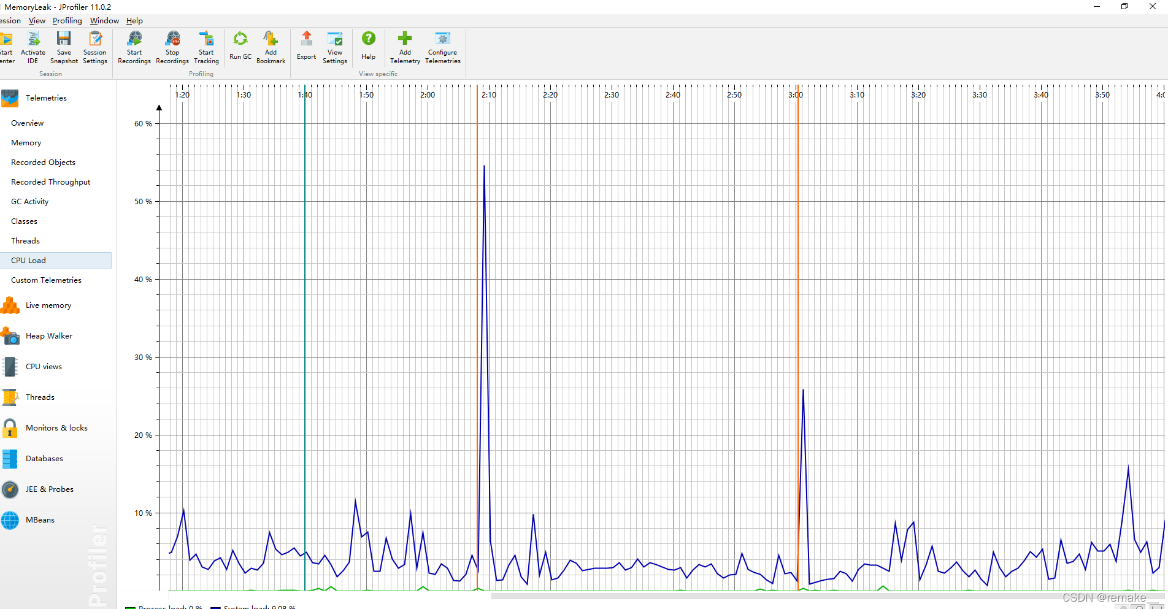Viewport: 1168px width, 609px height.
Task: Click the 30 % axis label
Action: (x=143, y=358)
